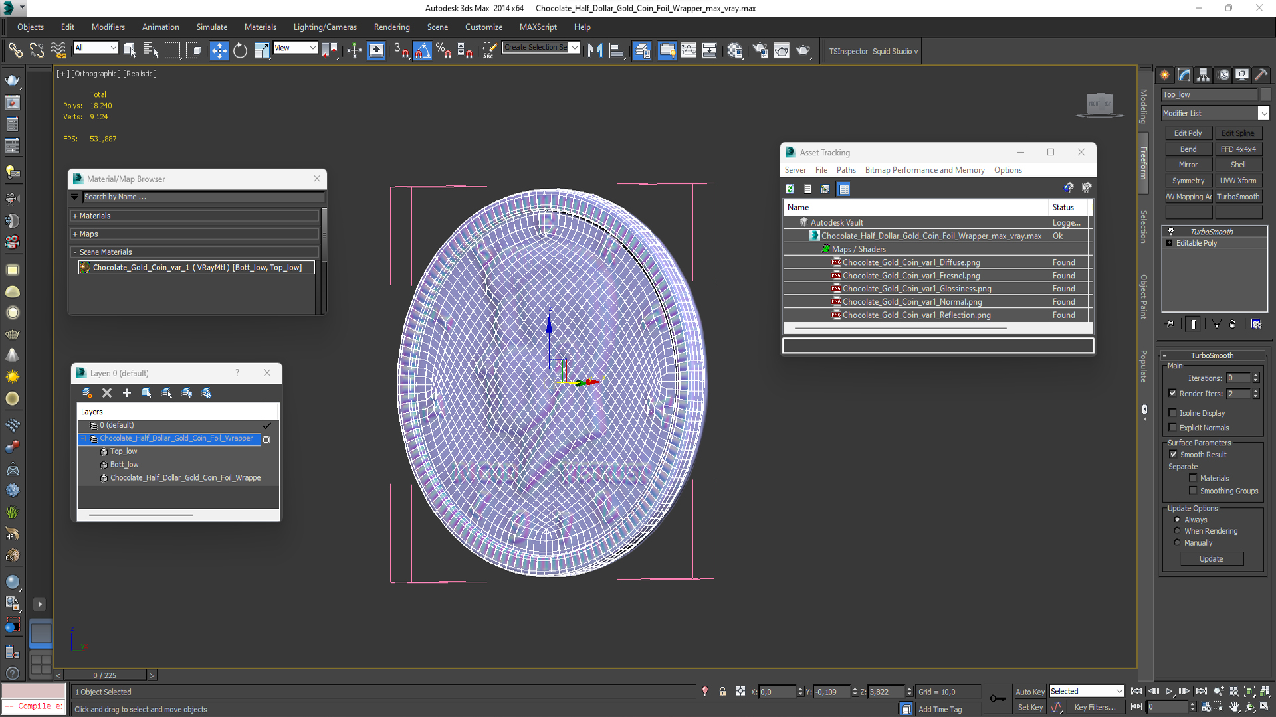Image resolution: width=1276 pixels, height=717 pixels.
Task: Click Add selection to layer plus icon
Action: pos(127,393)
